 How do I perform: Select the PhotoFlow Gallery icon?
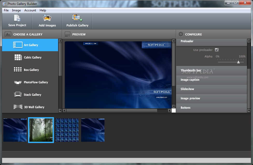point(18,82)
